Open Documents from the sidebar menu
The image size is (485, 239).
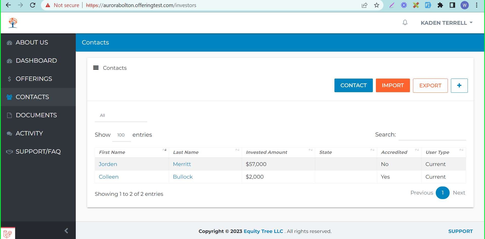pos(36,115)
